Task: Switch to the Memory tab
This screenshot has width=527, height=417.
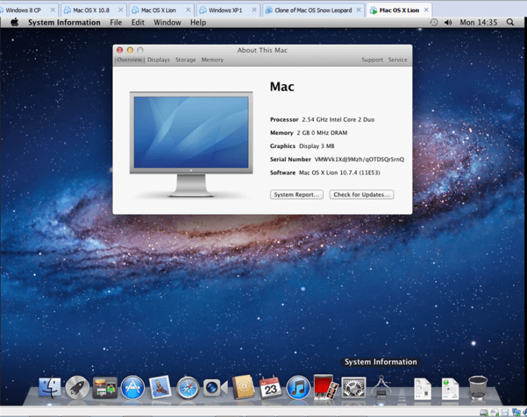Action: [212, 60]
